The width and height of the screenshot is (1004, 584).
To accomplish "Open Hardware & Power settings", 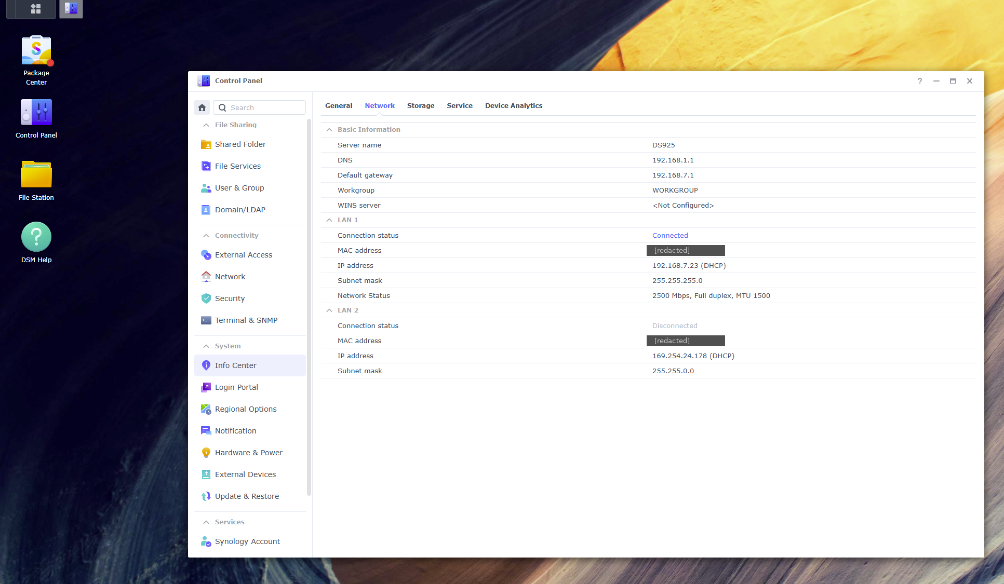I will tap(249, 452).
